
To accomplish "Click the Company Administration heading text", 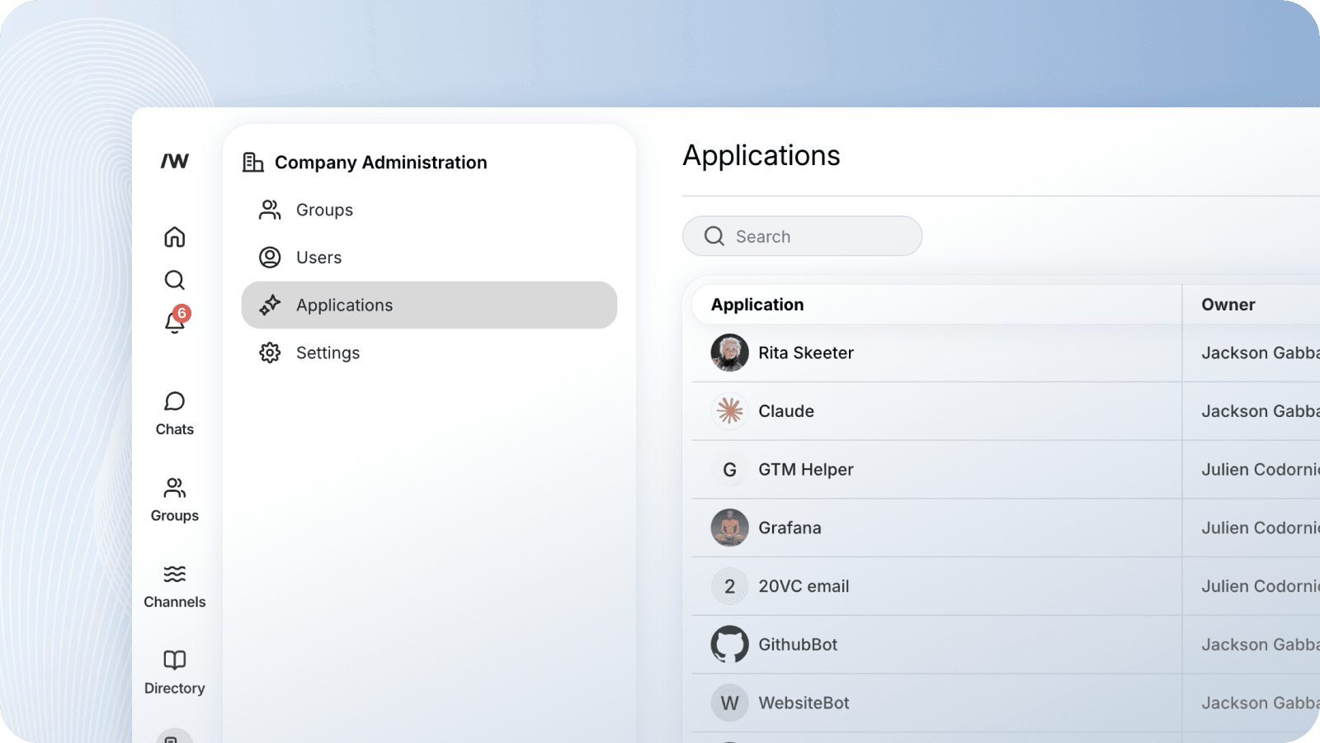I will click(x=381, y=163).
